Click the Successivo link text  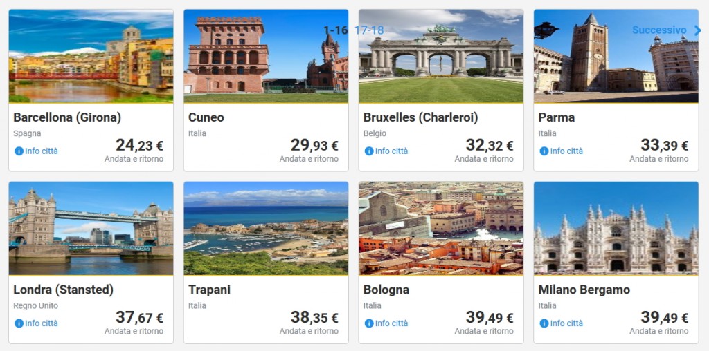click(x=658, y=30)
